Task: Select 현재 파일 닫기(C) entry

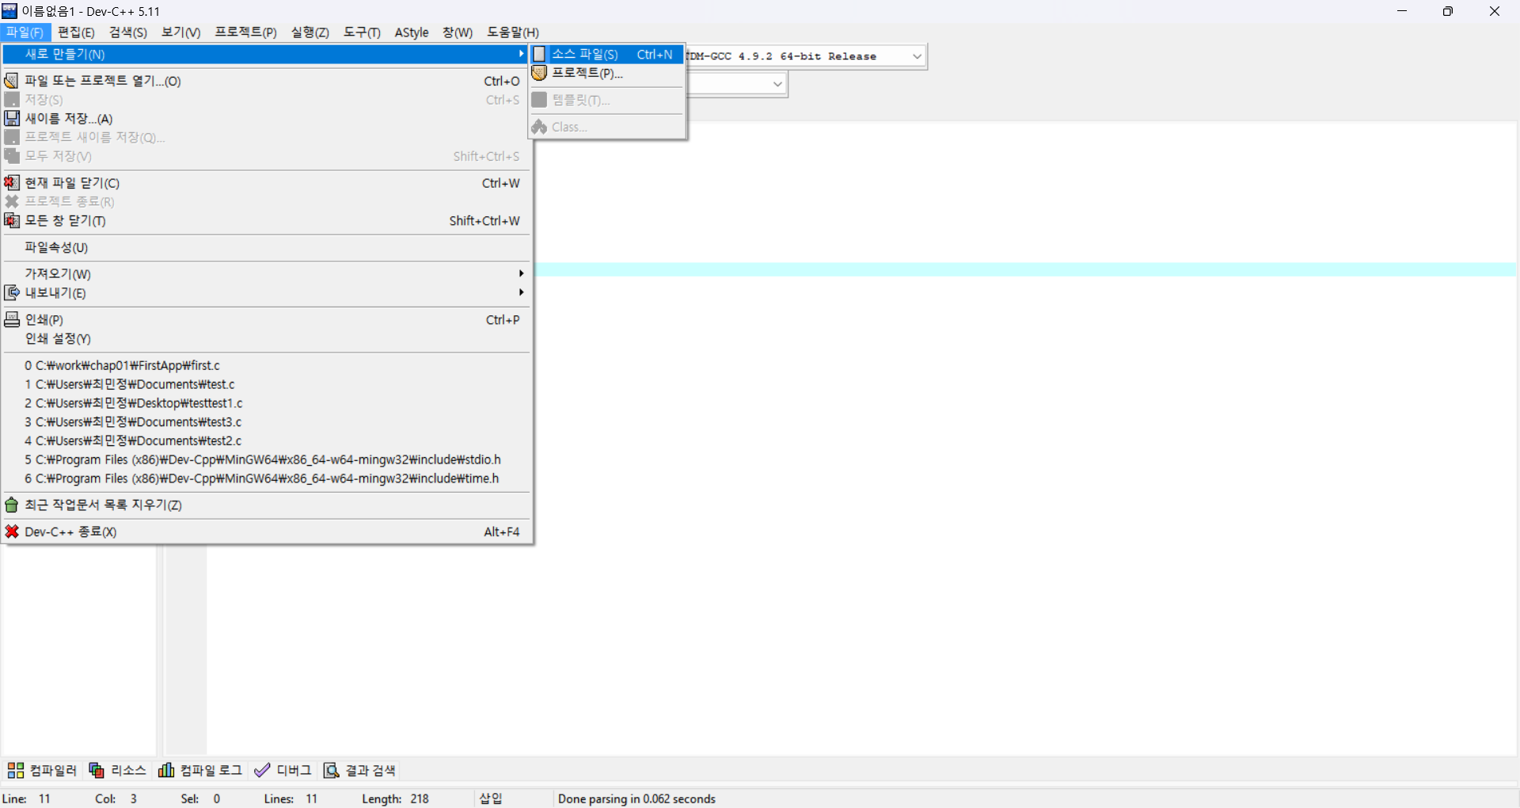Action: click(x=265, y=183)
